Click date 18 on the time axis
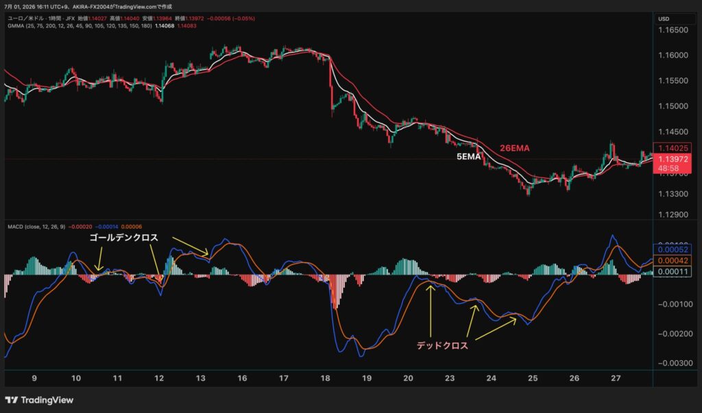The image size is (702, 413). (x=326, y=378)
